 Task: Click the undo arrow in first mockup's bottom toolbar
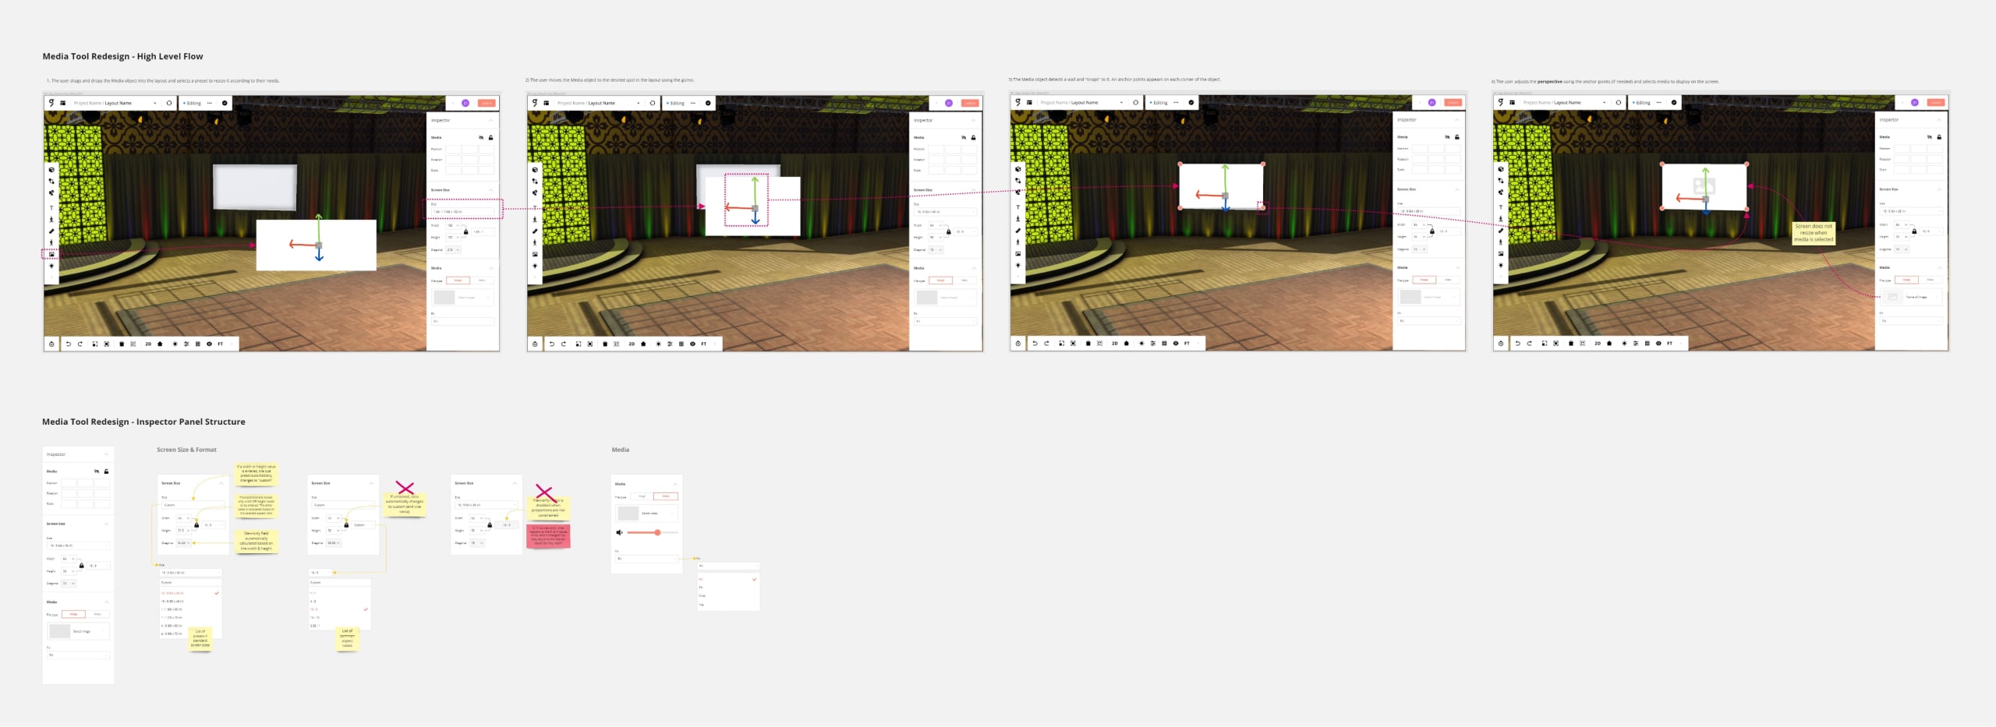69,344
